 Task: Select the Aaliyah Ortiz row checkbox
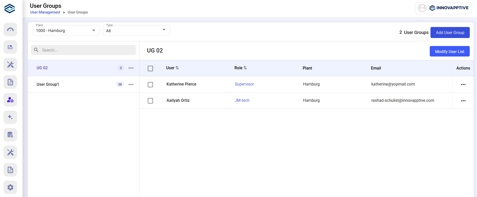tap(150, 101)
